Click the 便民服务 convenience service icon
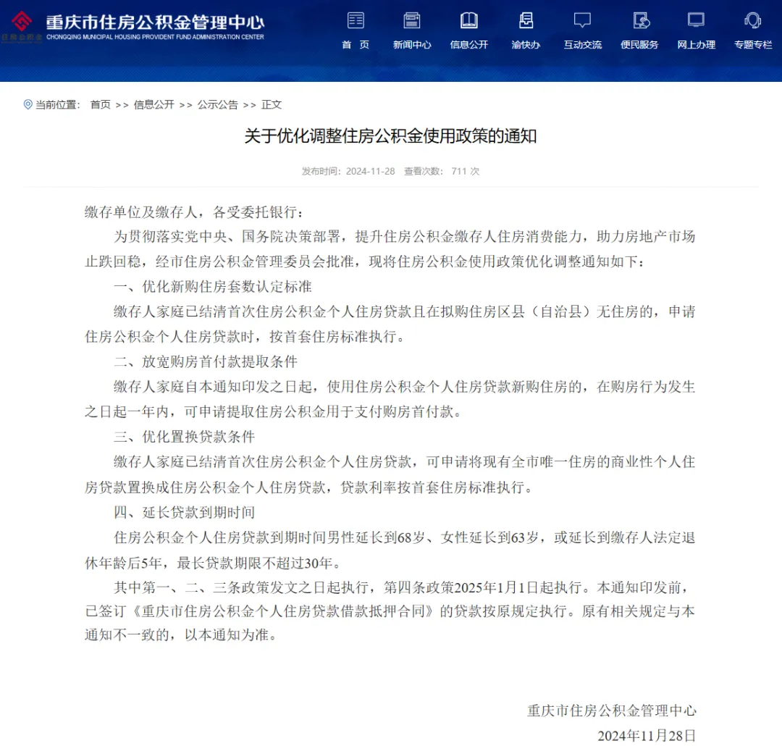The width and height of the screenshot is (782, 746). [639, 20]
